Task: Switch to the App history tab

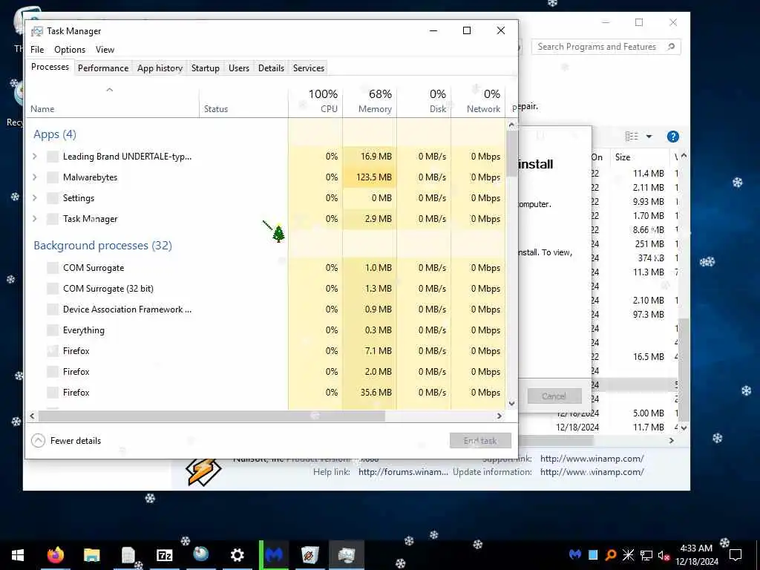Action: (160, 68)
